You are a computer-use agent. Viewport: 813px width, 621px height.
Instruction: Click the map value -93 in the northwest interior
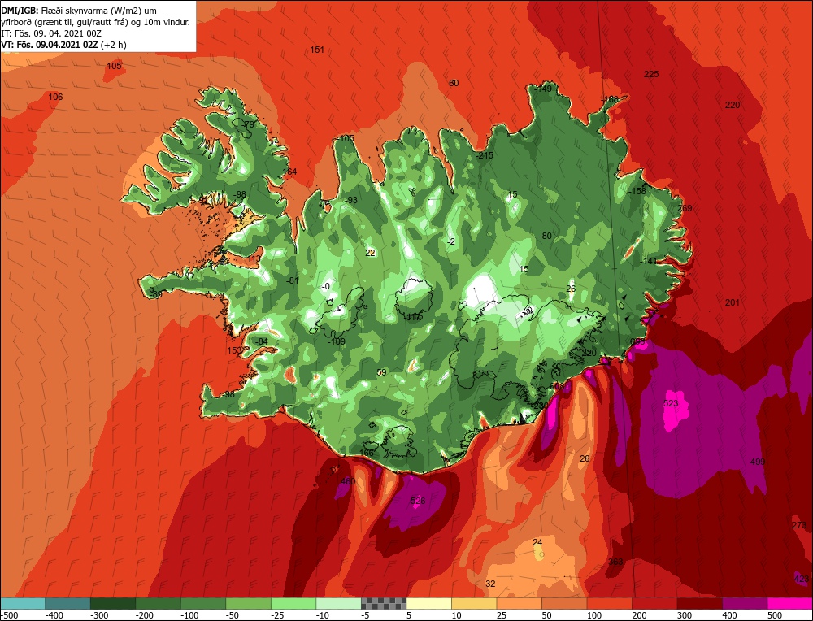point(351,200)
